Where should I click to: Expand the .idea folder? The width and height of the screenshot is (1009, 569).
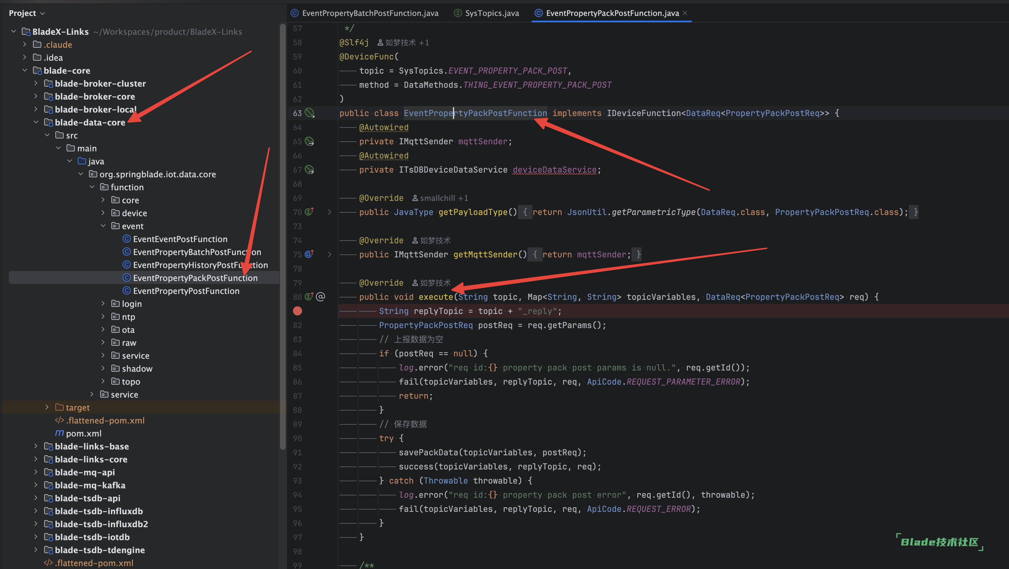point(25,57)
